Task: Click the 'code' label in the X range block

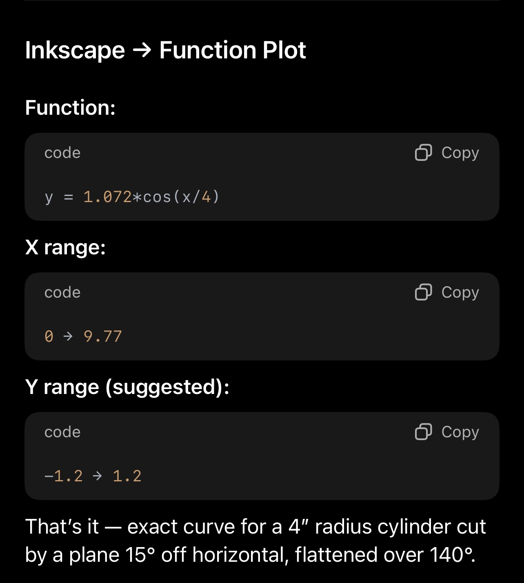Action: (62, 293)
